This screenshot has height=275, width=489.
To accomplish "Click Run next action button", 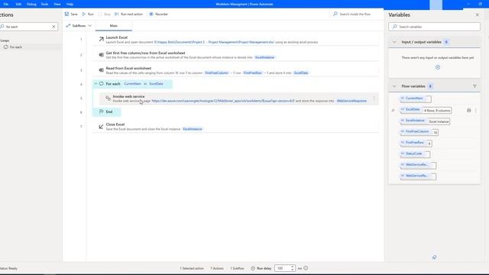I will (x=128, y=14).
